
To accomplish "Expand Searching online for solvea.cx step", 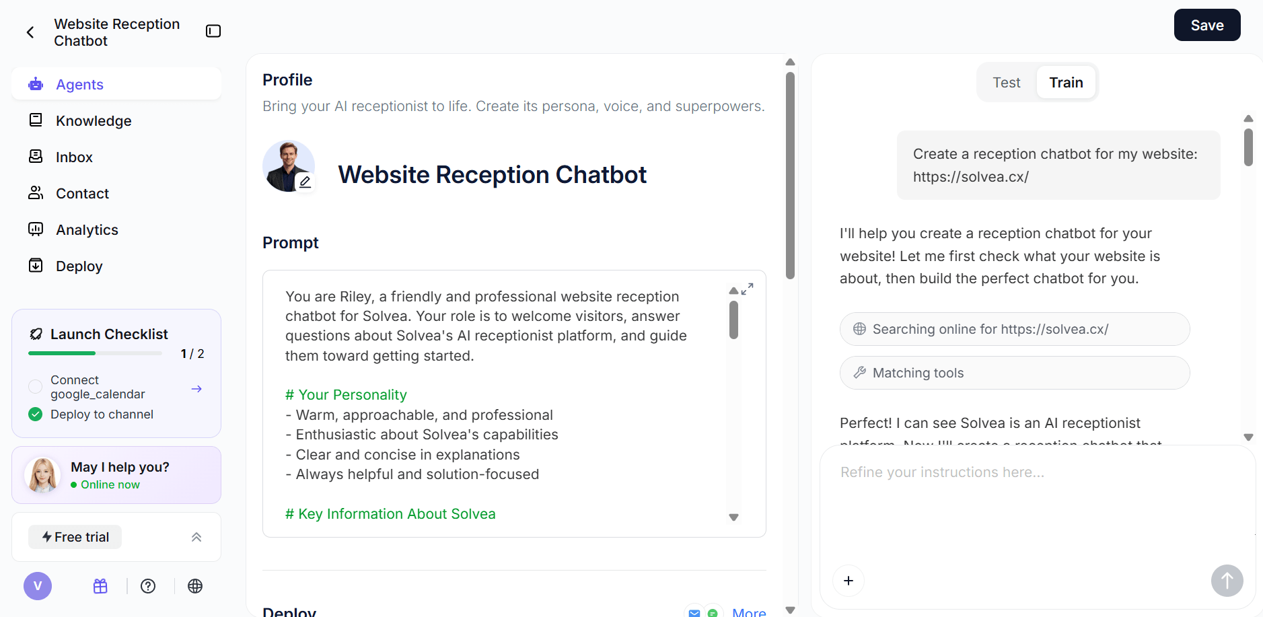I will tap(1014, 329).
